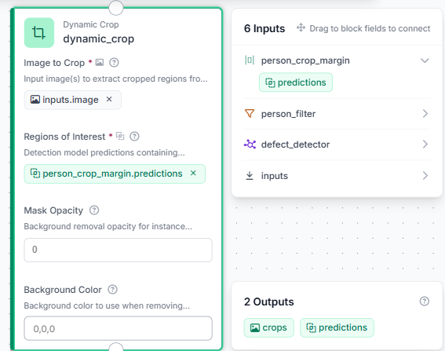Collapse the person_crop_margin input group
Viewport: 445px width, 351px height.
point(425,60)
